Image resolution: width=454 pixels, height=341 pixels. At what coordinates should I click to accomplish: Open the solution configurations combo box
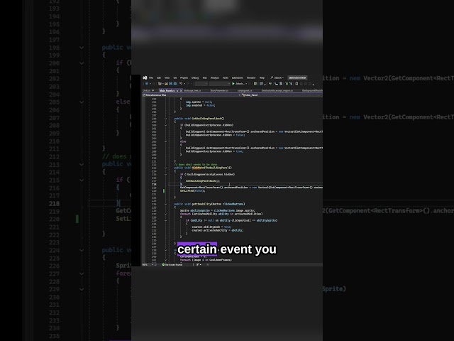coord(201,84)
